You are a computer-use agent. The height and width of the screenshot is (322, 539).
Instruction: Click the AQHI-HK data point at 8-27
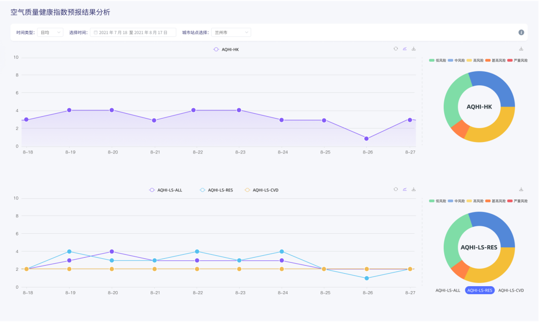coord(410,120)
